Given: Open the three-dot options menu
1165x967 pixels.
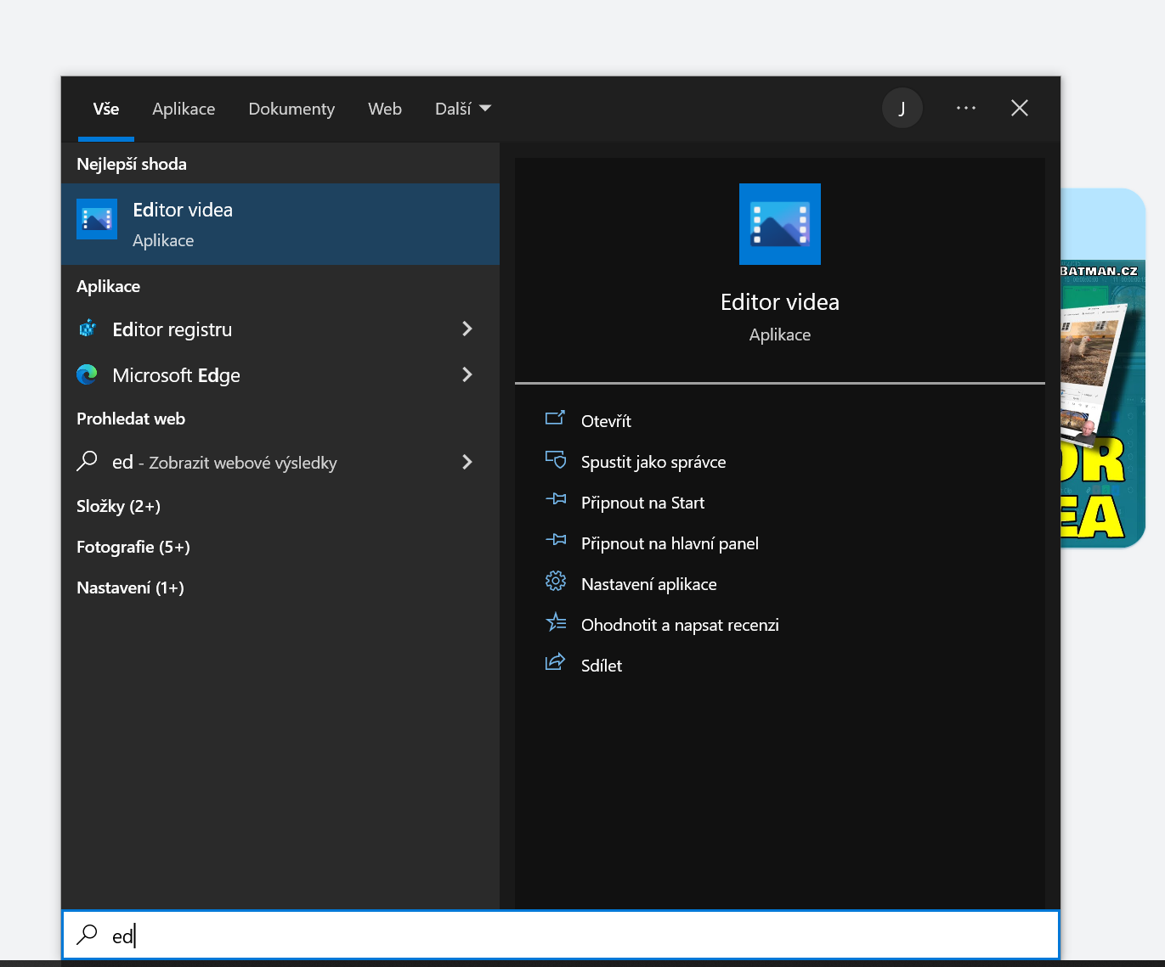Looking at the screenshot, I should [x=965, y=109].
